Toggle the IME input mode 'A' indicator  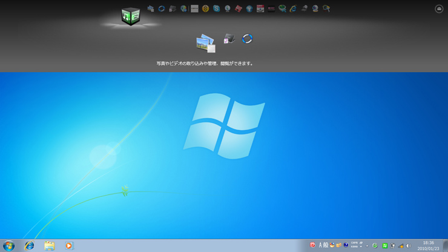(x=320, y=245)
